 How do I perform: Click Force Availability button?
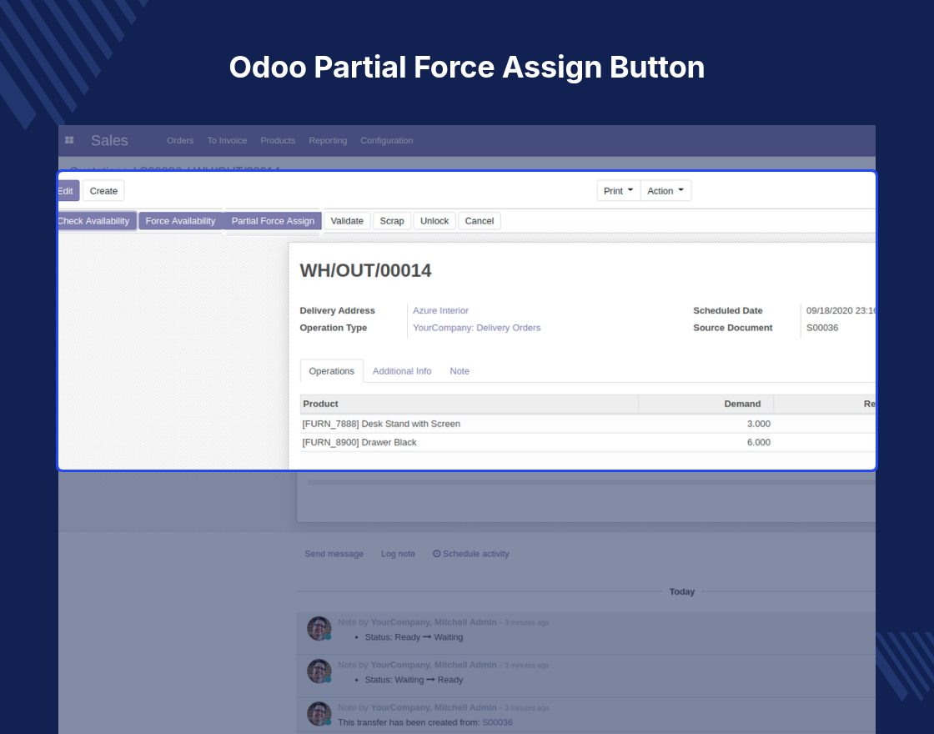pyautogui.click(x=180, y=221)
